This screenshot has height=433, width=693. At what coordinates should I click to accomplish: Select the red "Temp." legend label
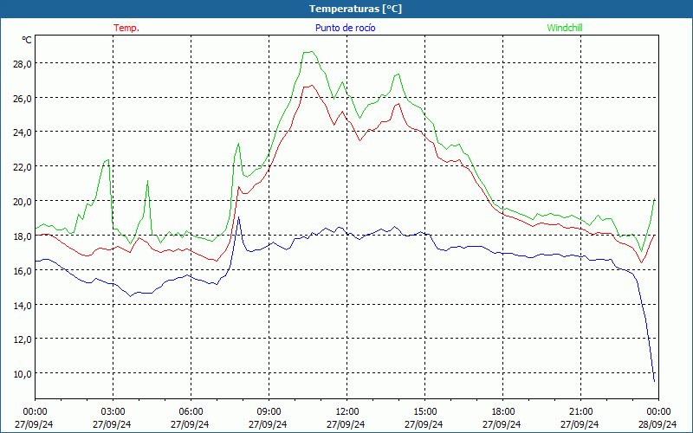(126, 28)
